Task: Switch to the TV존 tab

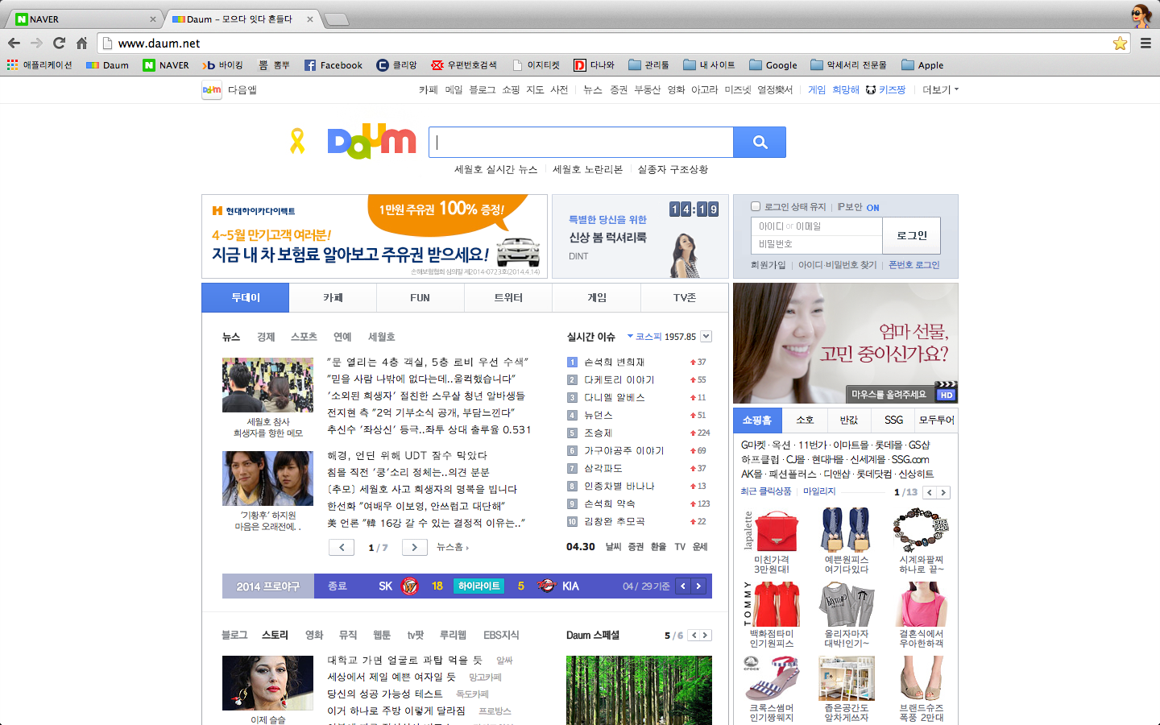Action: (x=684, y=297)
